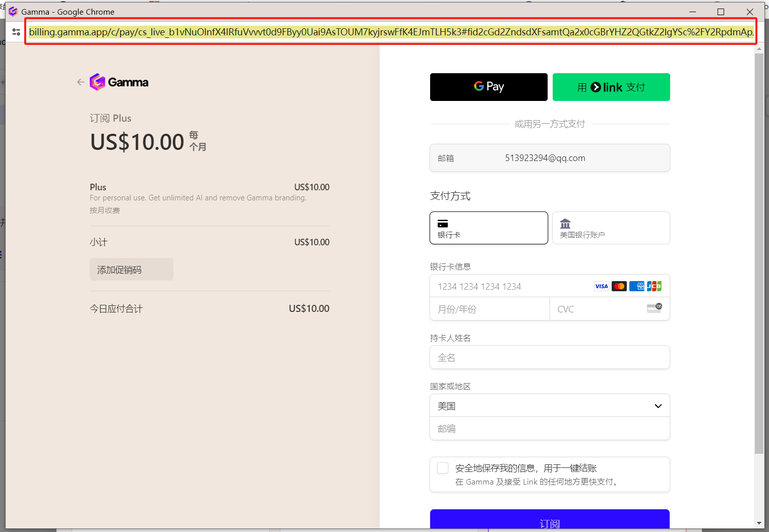The image size is (769, 532).
Task: Select 银行卡 payment method tab
Action: click(489, 228)
